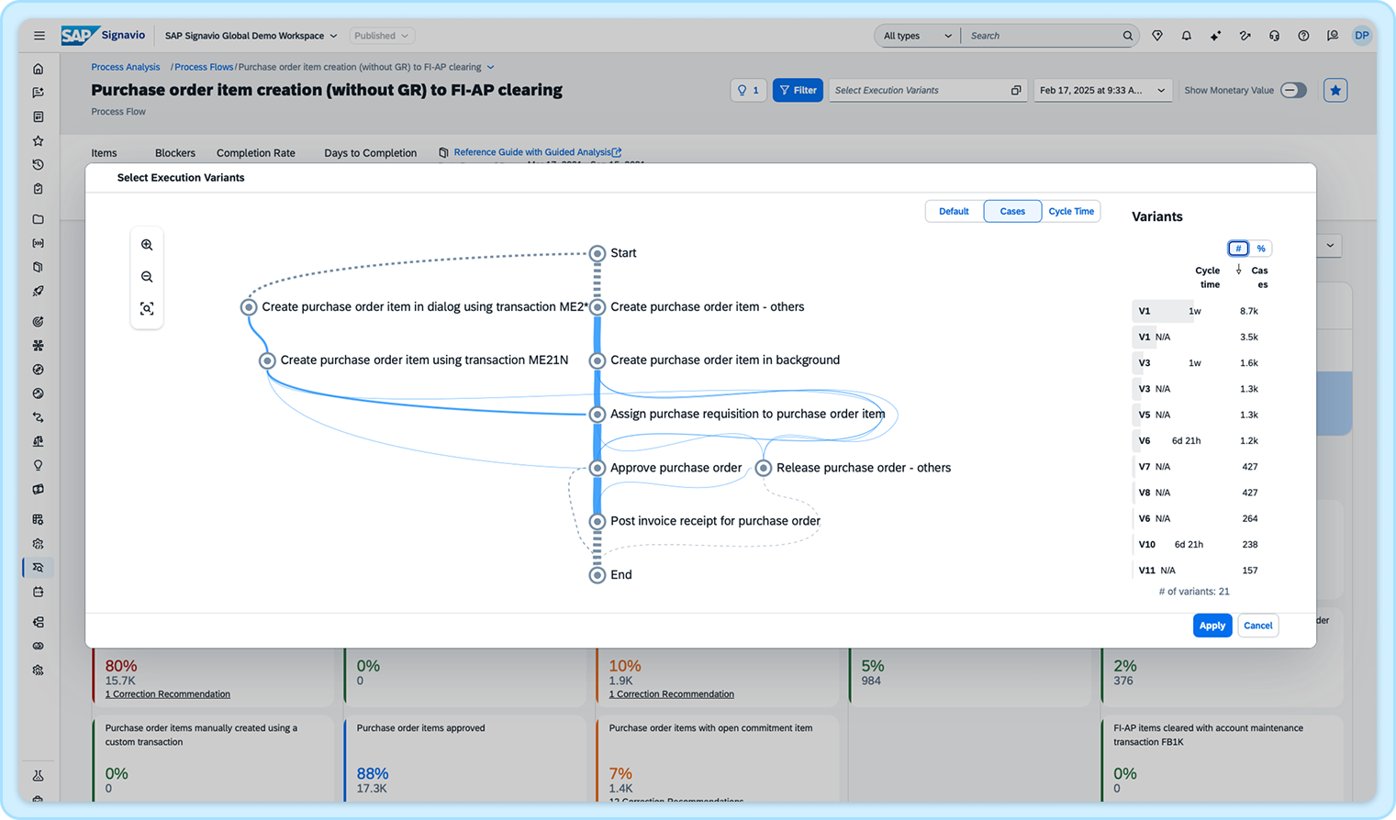1396x820 pixels.
Task: Open the Process Analysis breadcrumb link
Action: coord(125,67)
